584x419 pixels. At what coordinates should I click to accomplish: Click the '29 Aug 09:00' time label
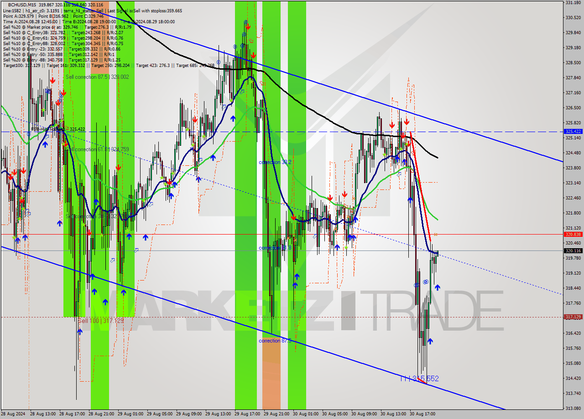point(189,414)
